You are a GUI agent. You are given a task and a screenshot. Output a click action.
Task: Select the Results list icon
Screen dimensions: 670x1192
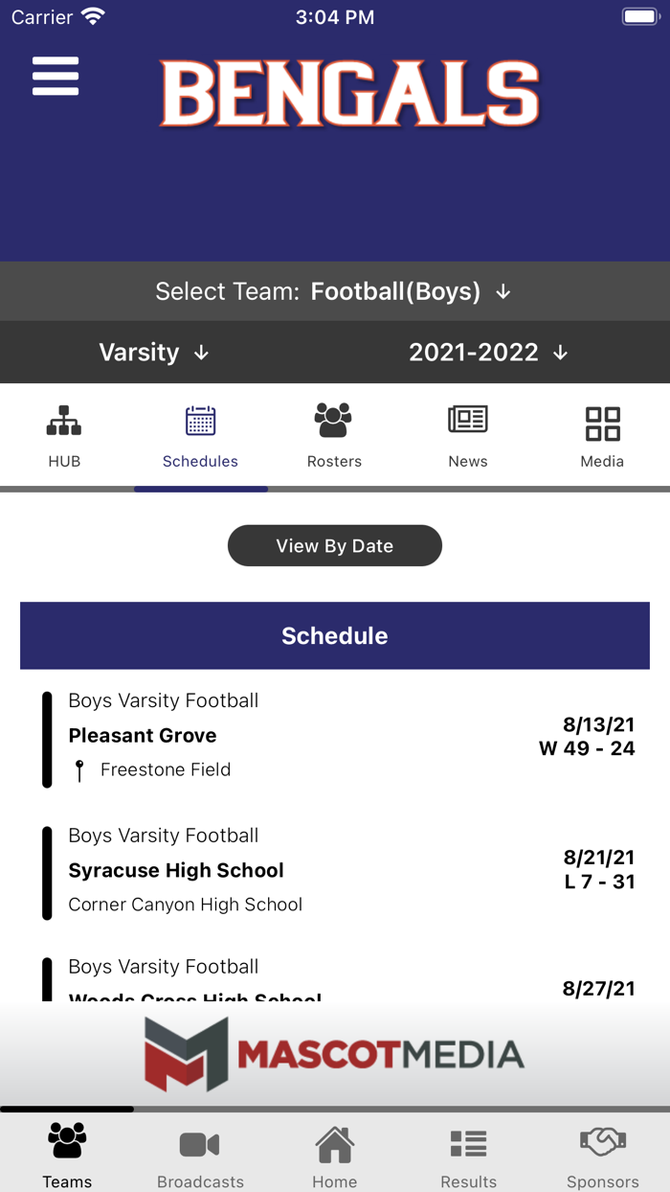point(468,1142)
